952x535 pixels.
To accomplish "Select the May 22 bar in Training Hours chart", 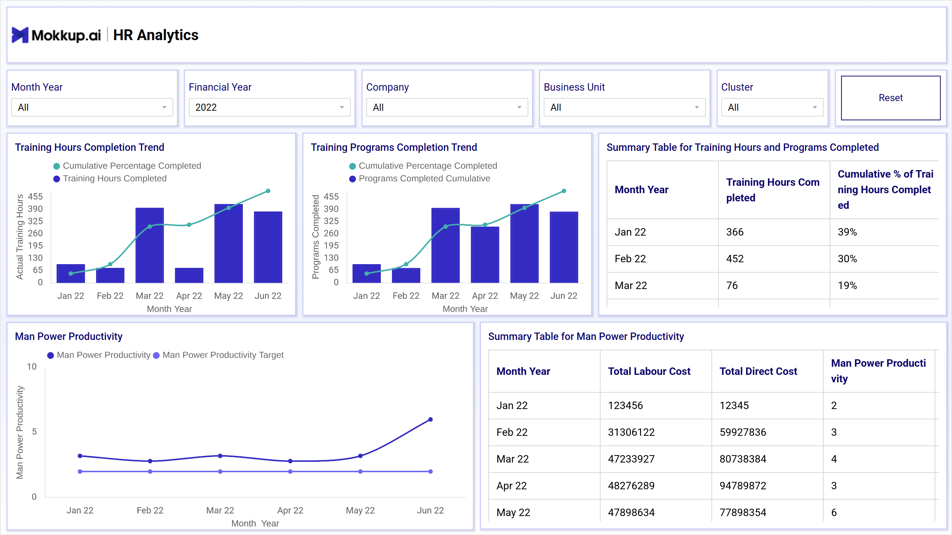I will point(228,243).
